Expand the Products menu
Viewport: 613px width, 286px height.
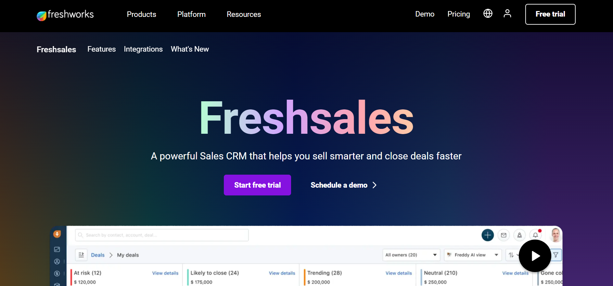[141, 14]
